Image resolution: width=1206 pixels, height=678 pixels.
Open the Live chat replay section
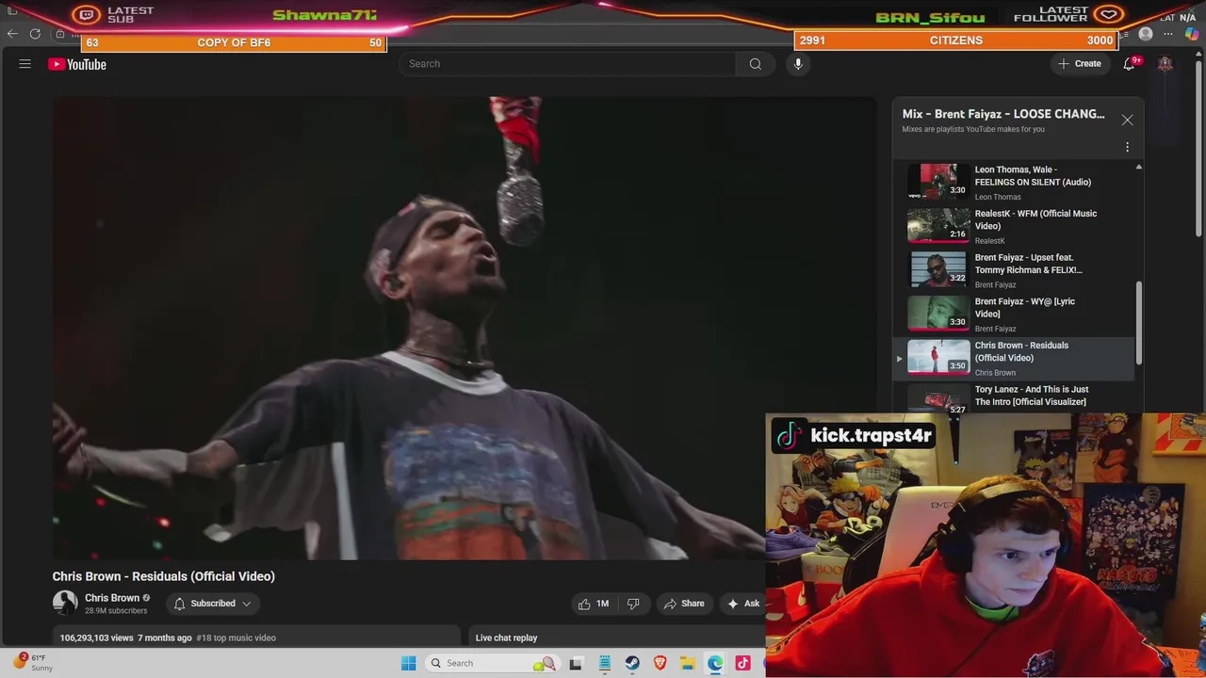coord(506,638)
